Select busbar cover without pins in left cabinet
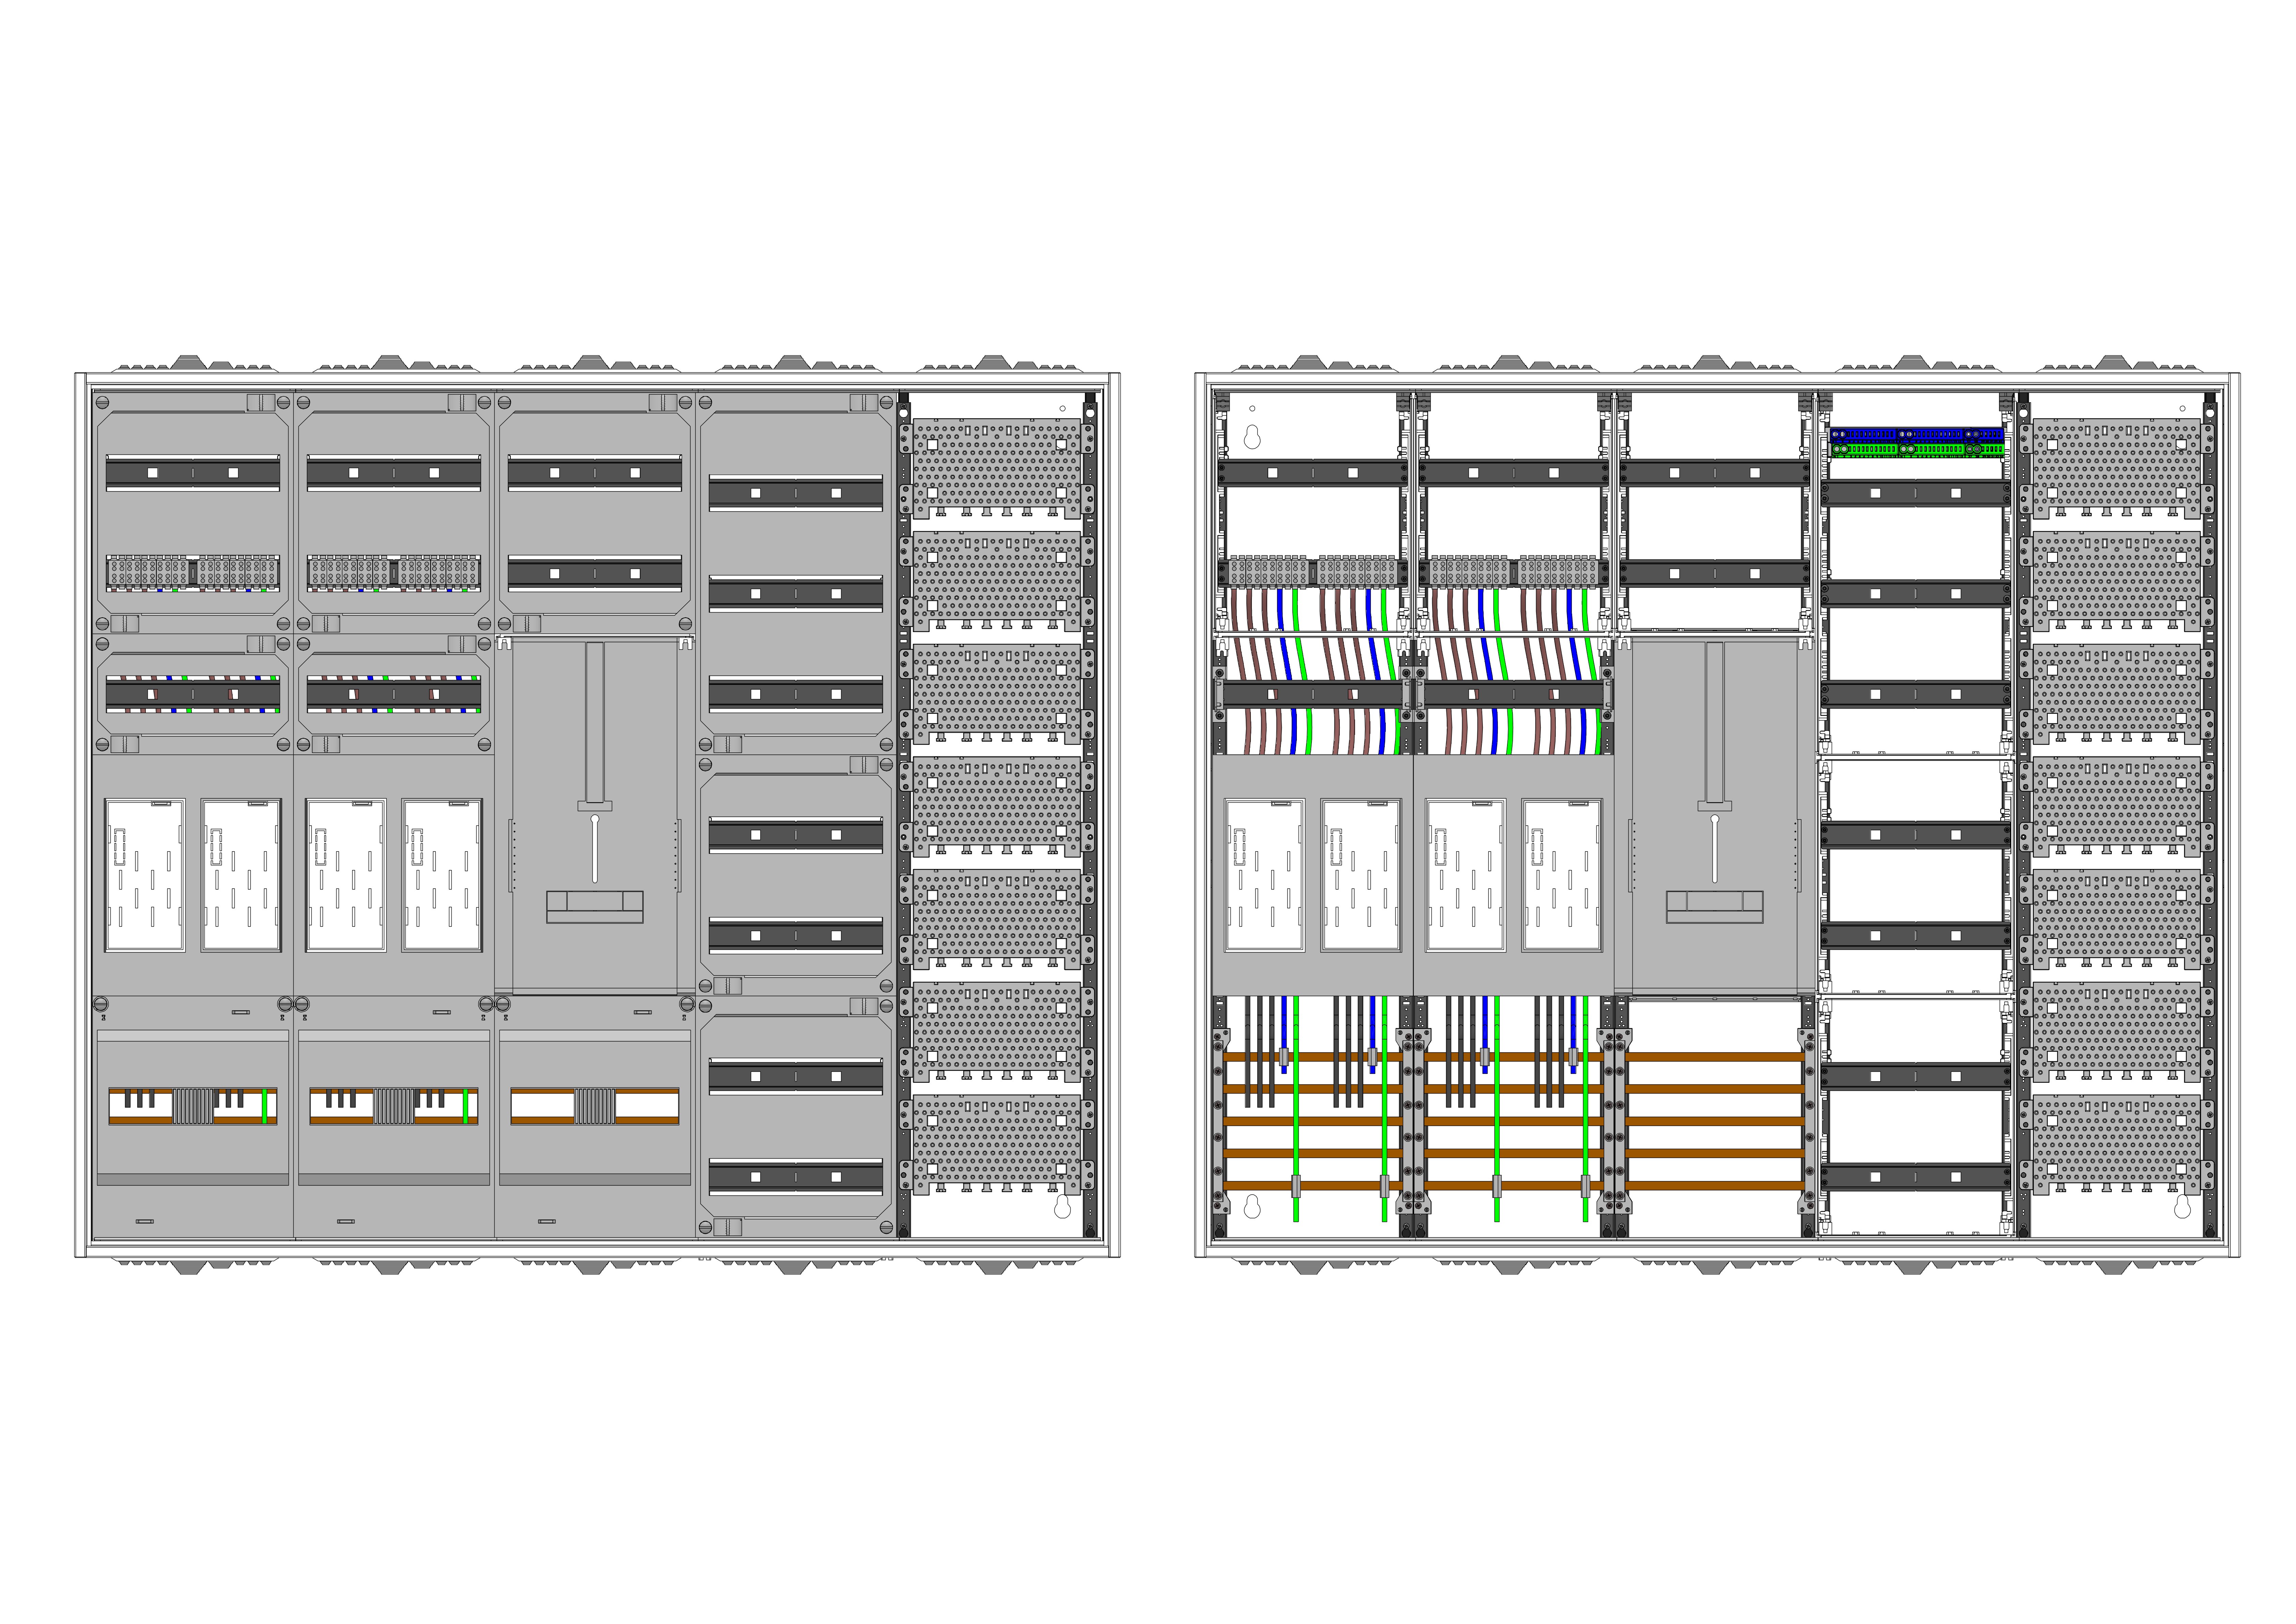Screen dimensions: 2296x1624 595,1107
